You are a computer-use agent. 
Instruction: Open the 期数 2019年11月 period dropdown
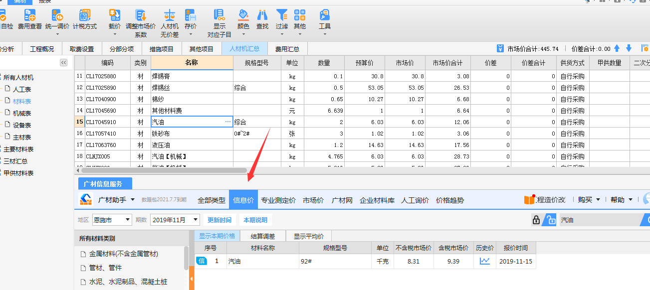coord(175,220)
